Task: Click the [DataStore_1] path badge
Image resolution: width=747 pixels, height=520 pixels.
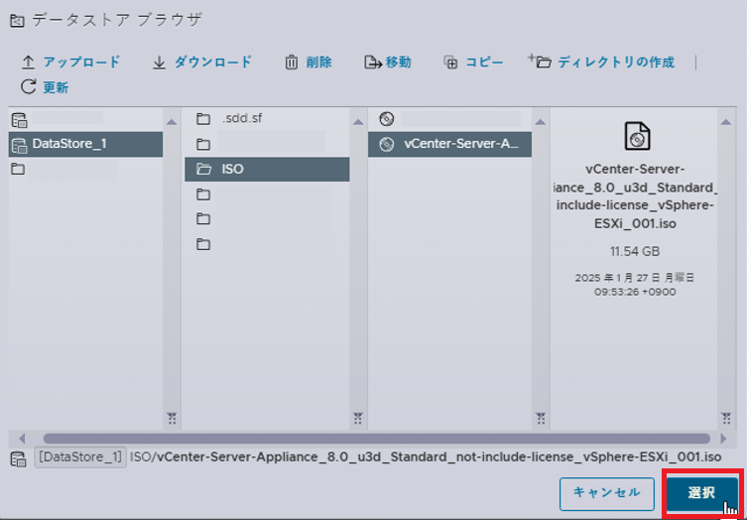Action: pyautogui.click(x=80, y=457)
